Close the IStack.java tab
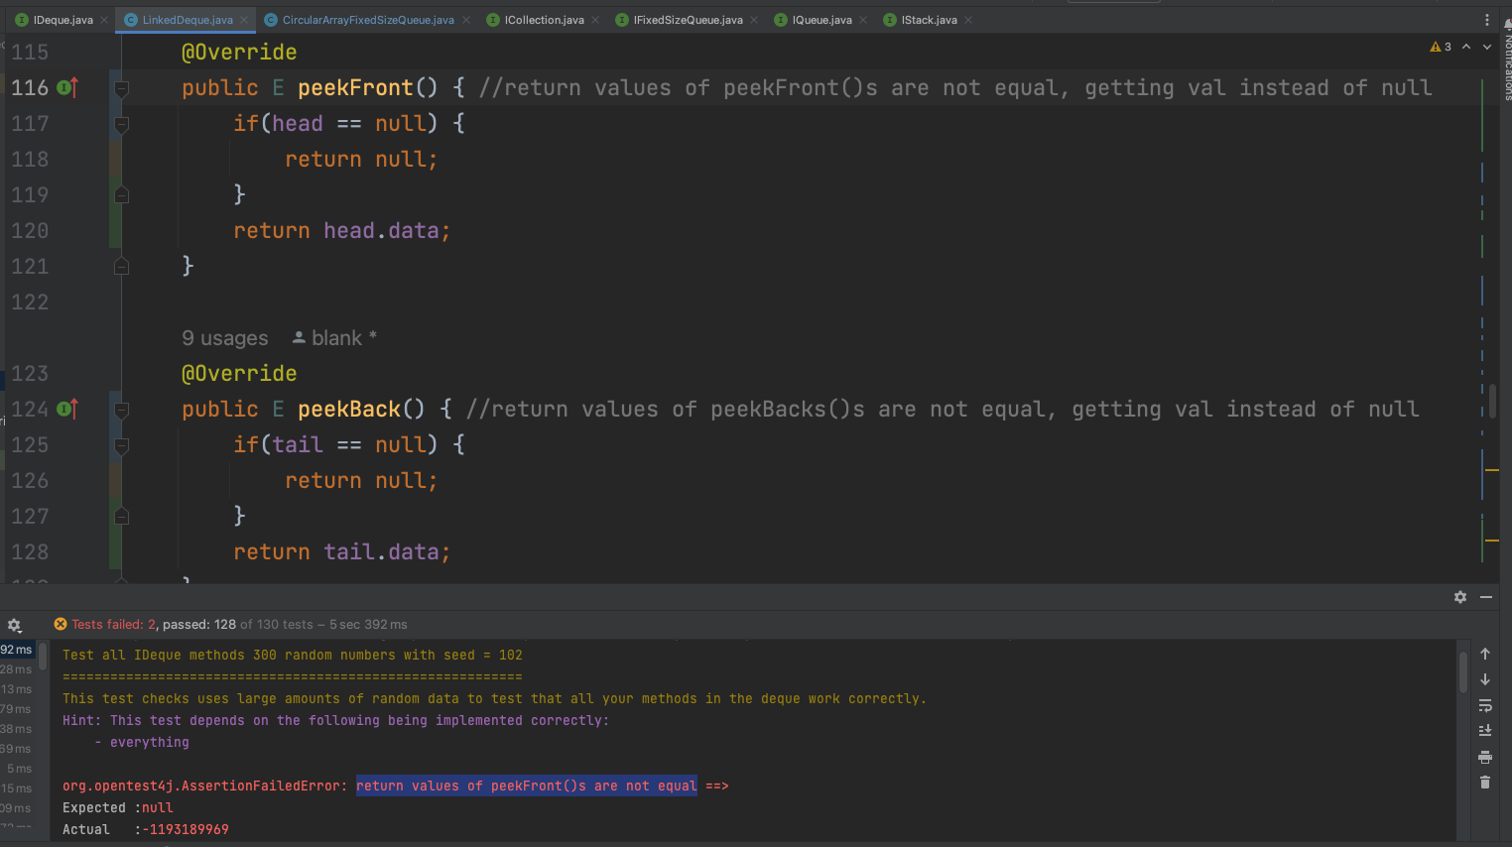 point(968,20)
